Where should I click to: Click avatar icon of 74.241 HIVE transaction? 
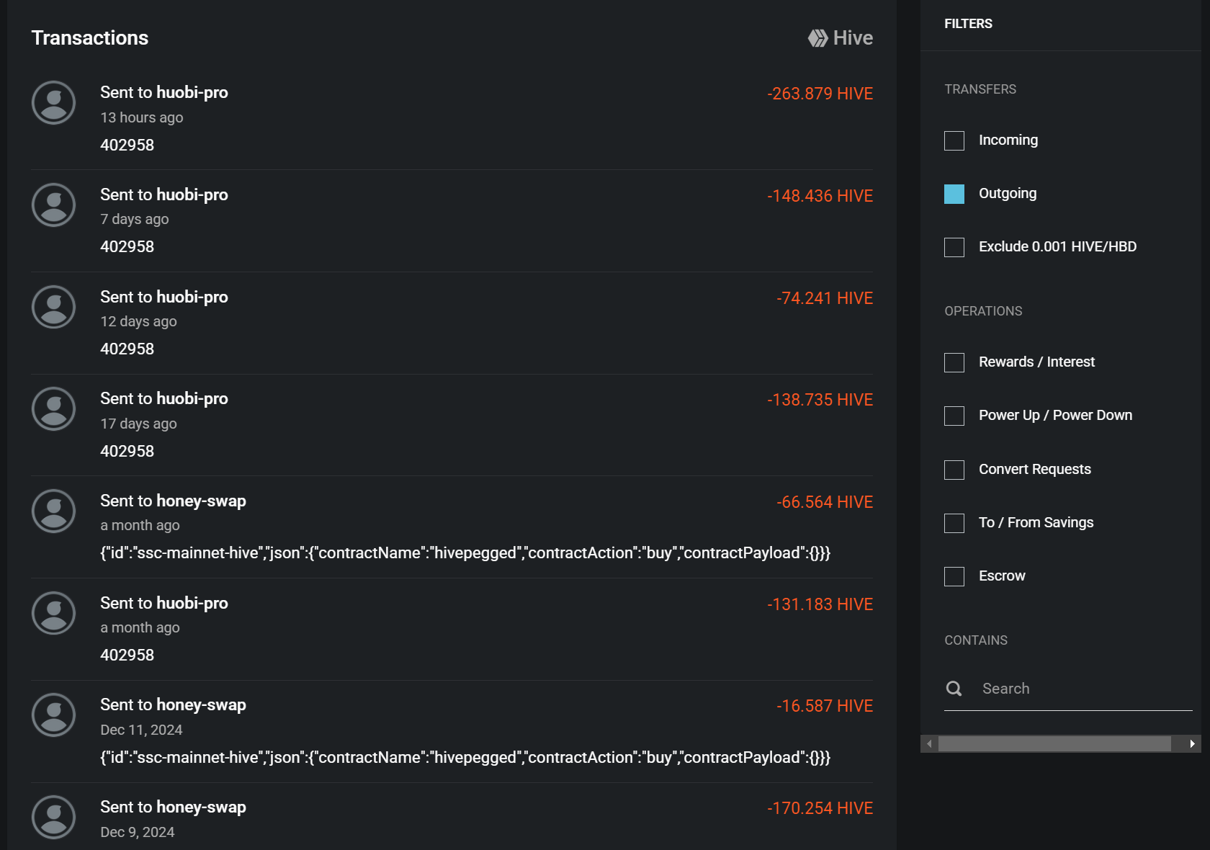coord(54,307)
